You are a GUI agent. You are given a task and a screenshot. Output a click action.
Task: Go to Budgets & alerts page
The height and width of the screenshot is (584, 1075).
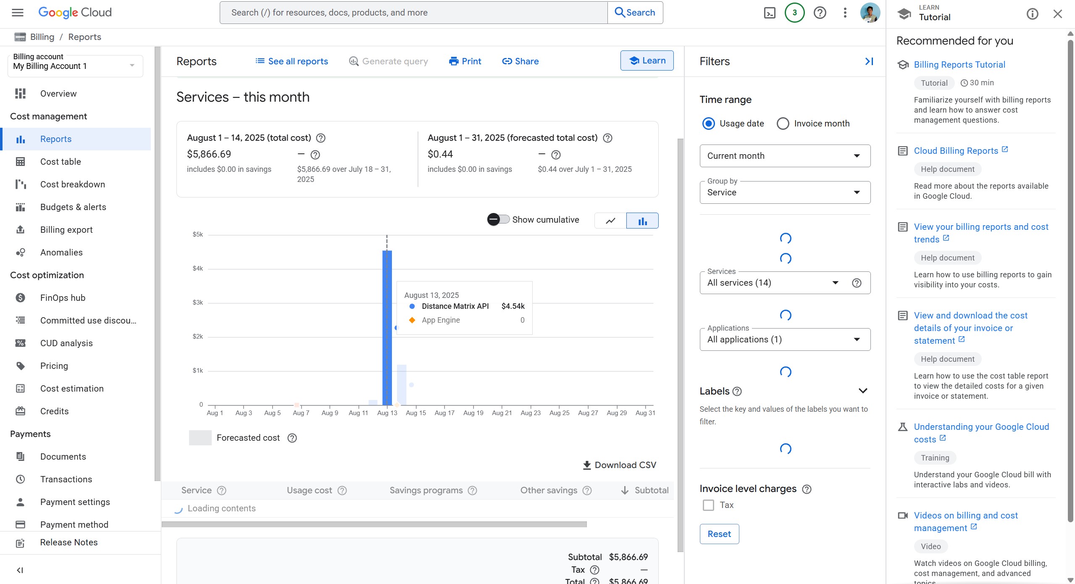[x=73, y=207]
